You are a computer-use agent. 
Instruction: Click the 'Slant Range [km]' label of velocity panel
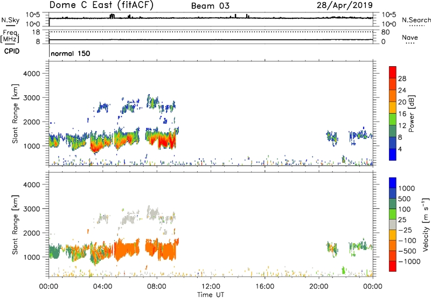pos(15,225)
